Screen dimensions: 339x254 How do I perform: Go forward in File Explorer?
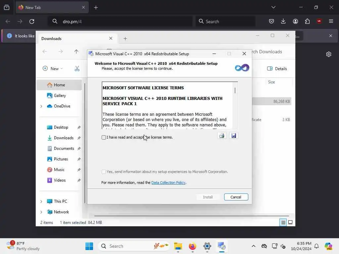(x=61, y=52)
